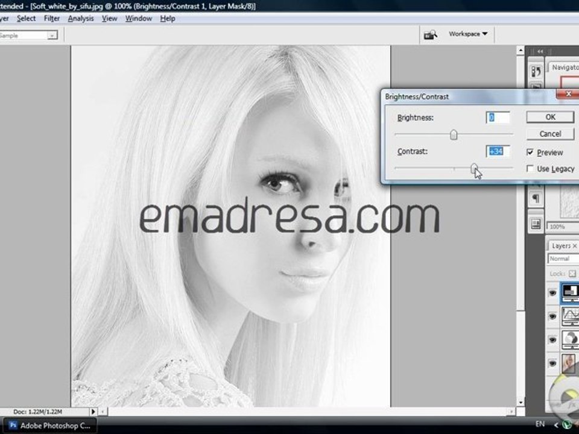Open the Paragraph panel icon

[536, 199]
